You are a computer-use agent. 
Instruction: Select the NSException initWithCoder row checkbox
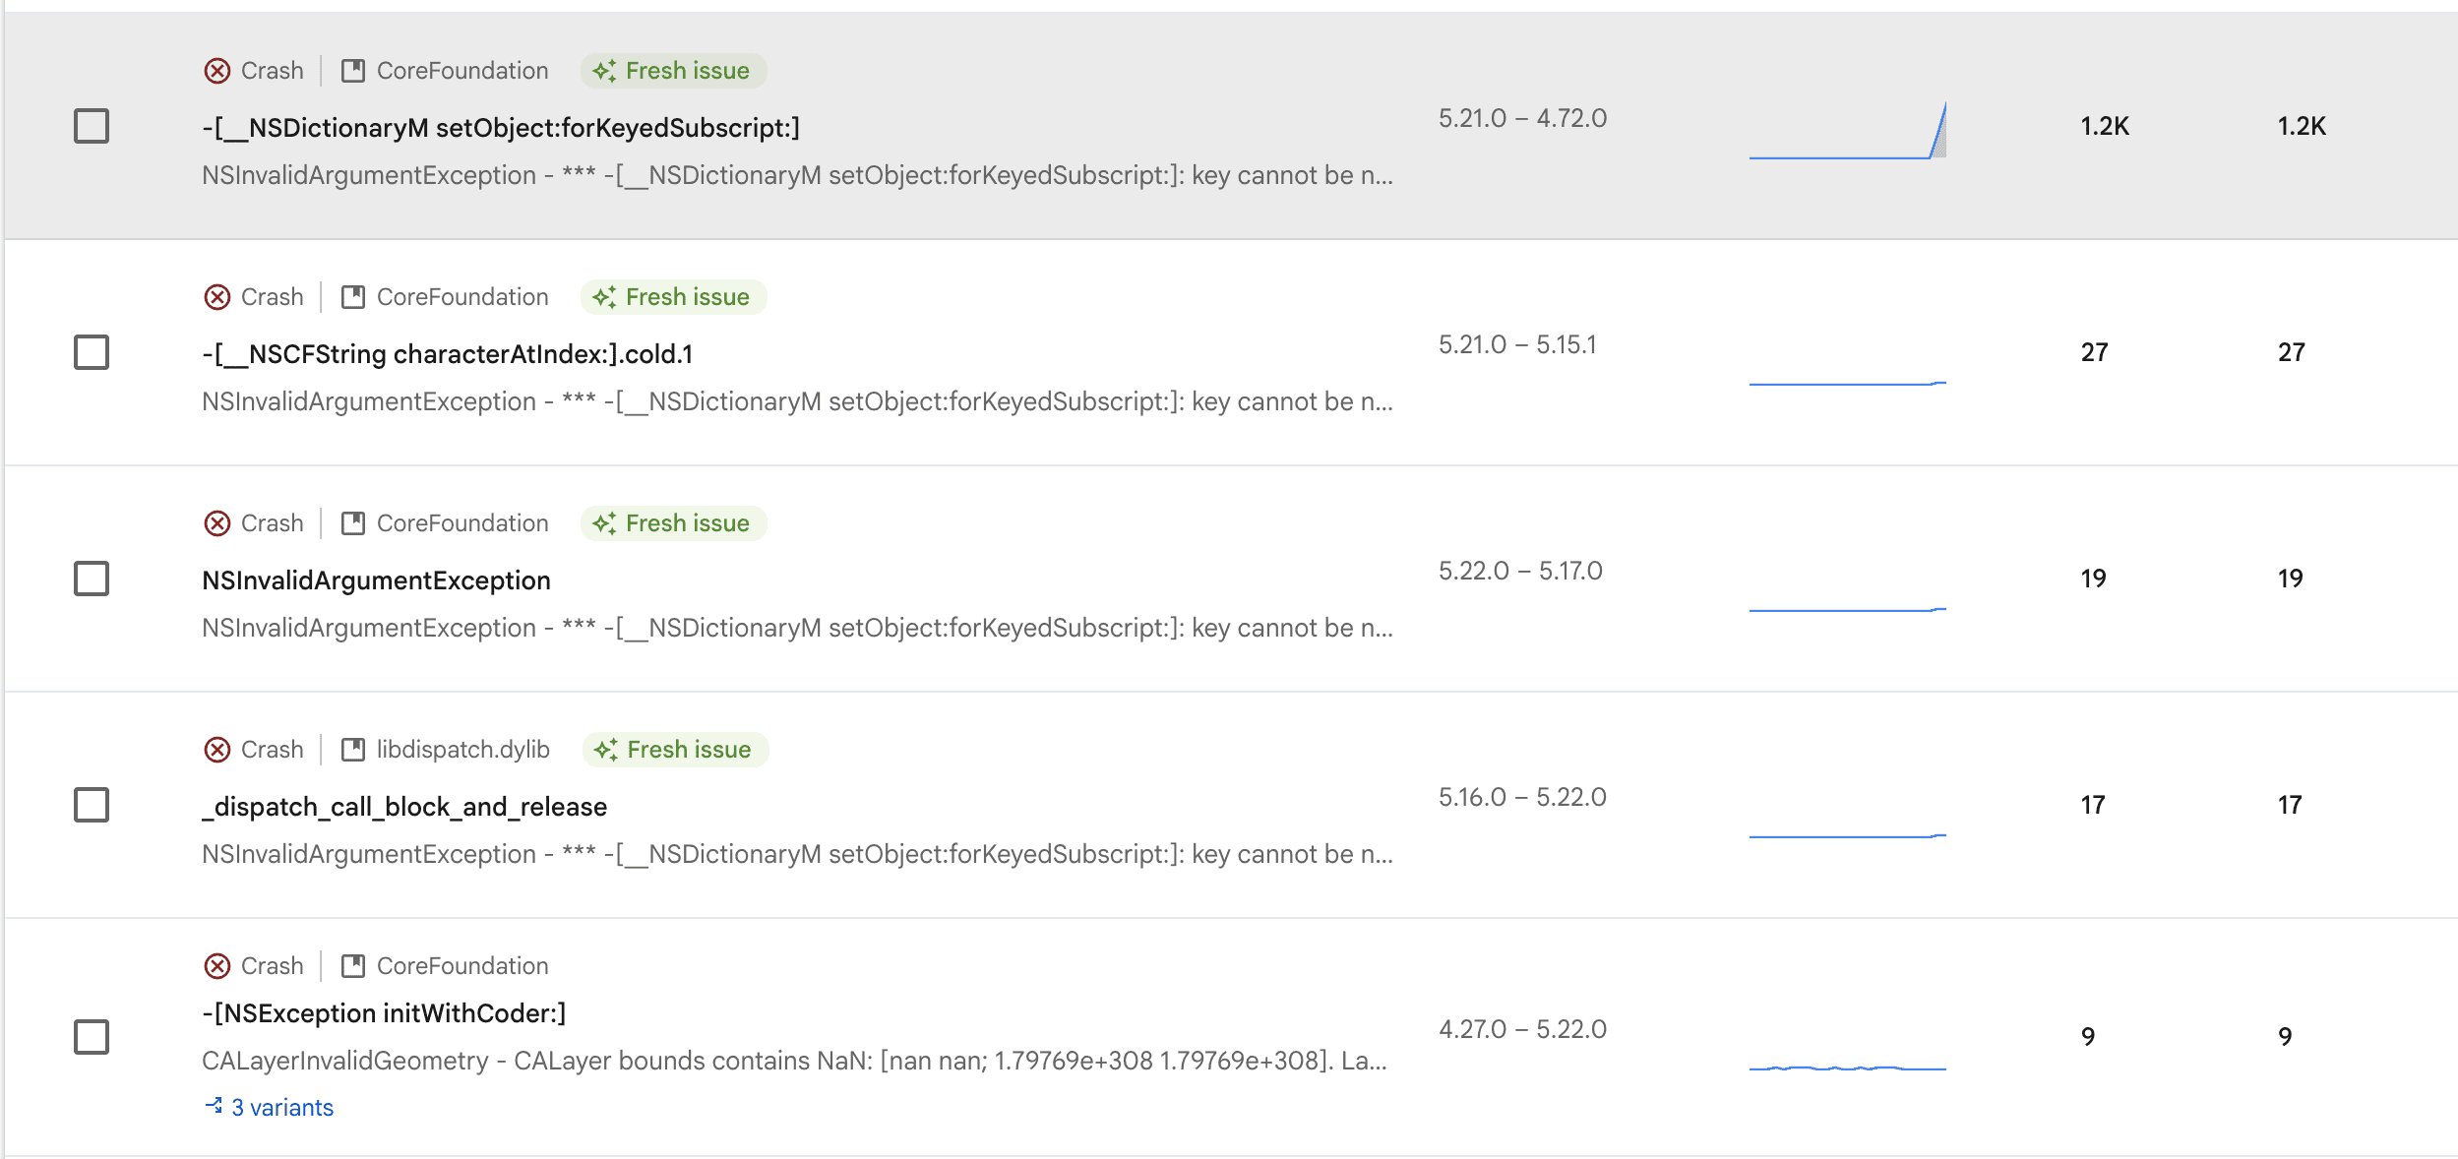(x=92, y=1037)
